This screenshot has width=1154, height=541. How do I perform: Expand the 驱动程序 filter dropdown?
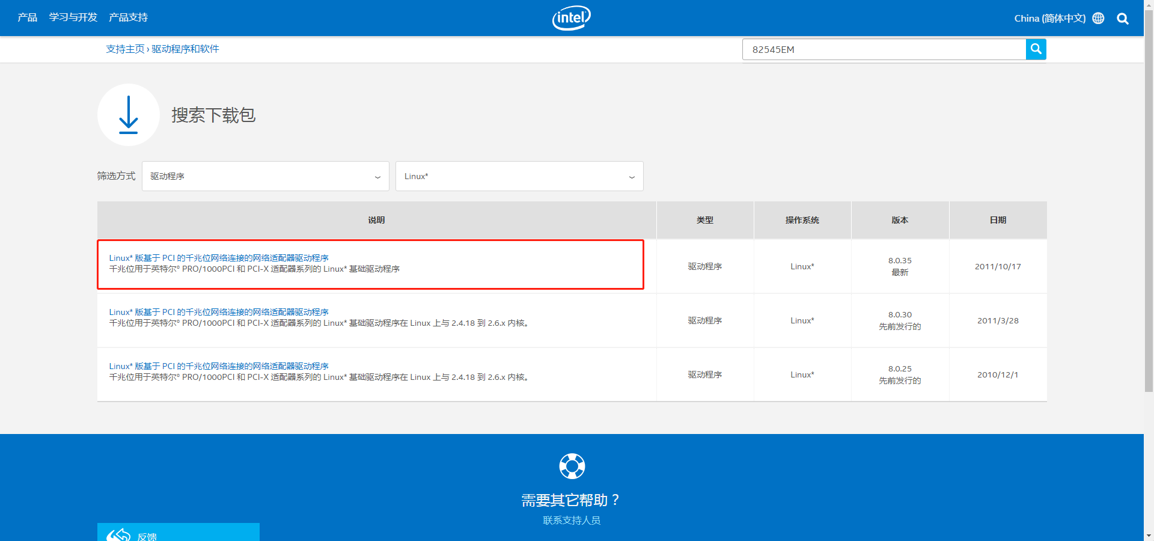(265, 176)
